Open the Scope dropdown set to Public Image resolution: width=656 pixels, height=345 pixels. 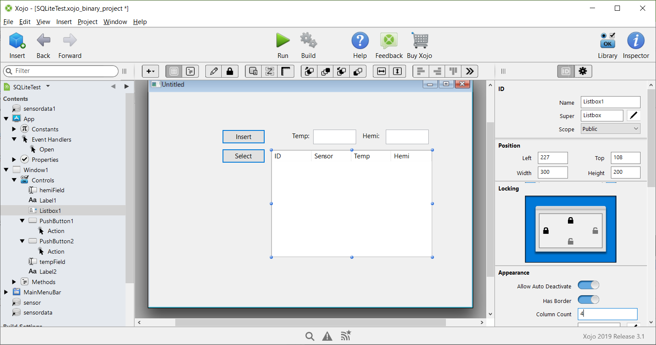(610, 129)
